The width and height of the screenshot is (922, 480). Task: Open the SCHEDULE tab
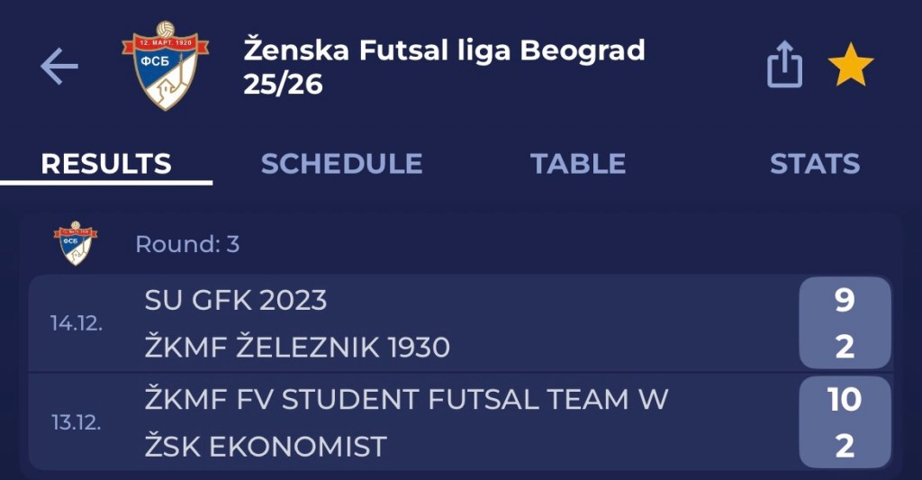point(341,164)
